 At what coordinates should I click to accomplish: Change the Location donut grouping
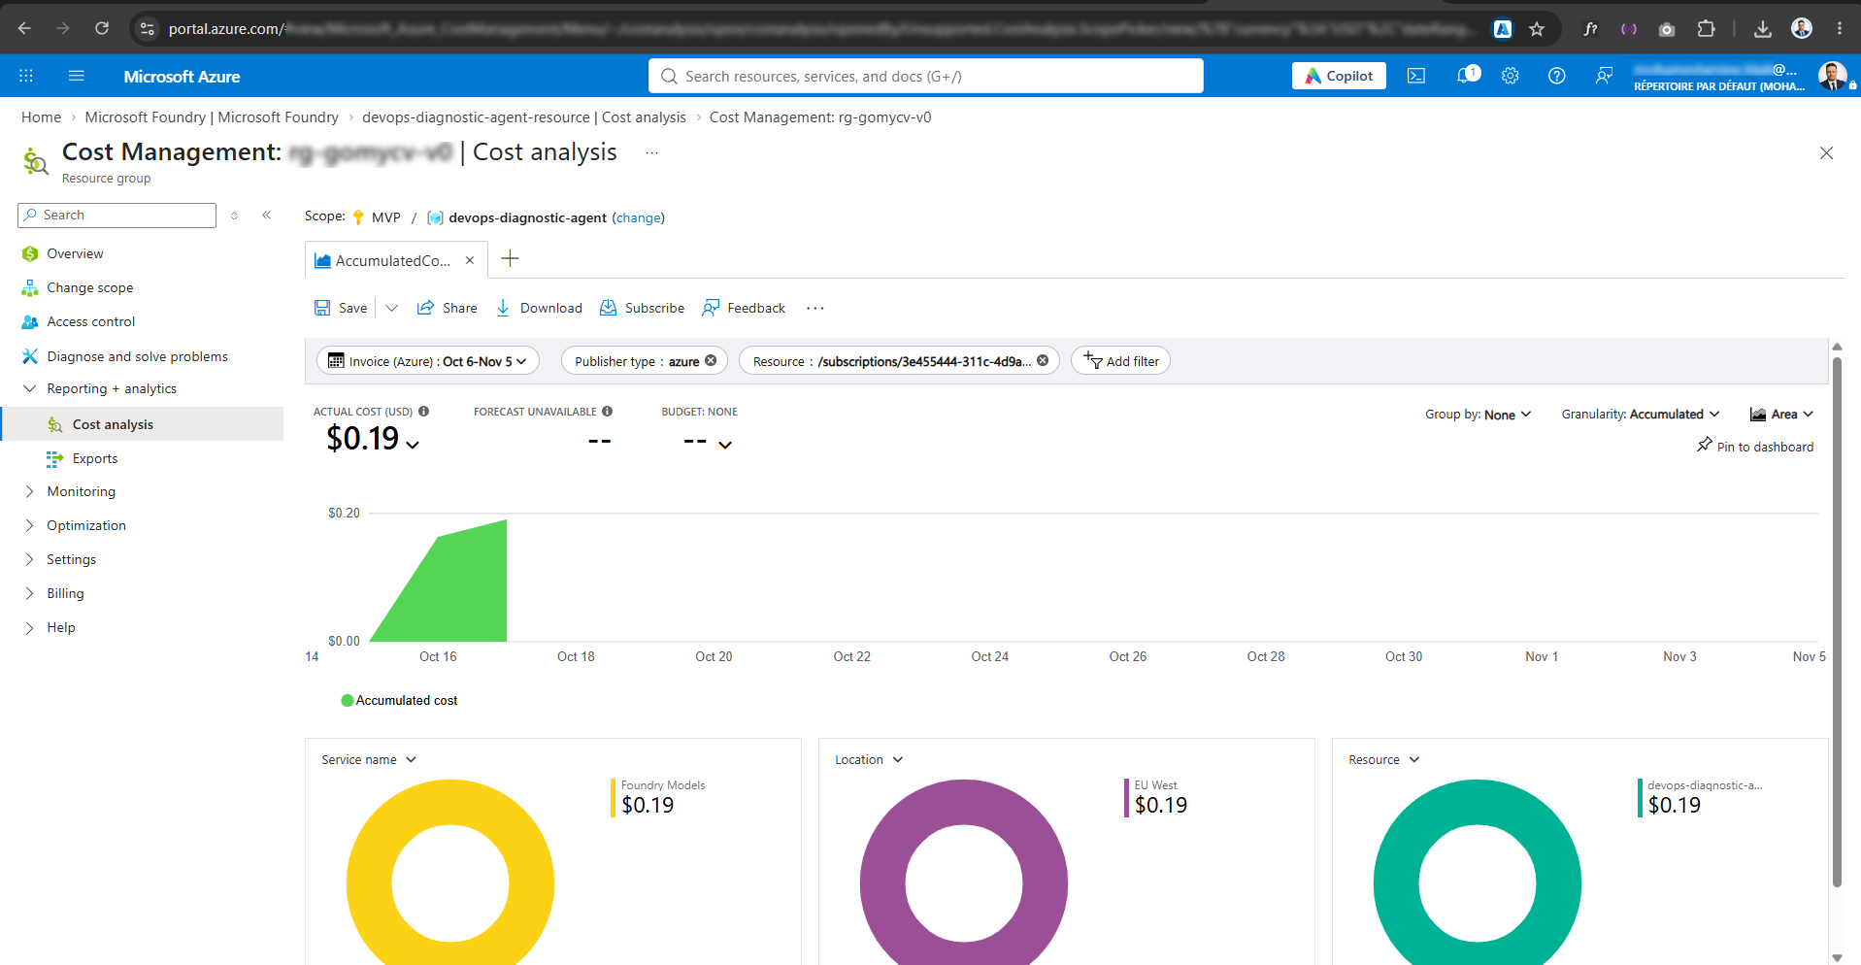point(869,760)
